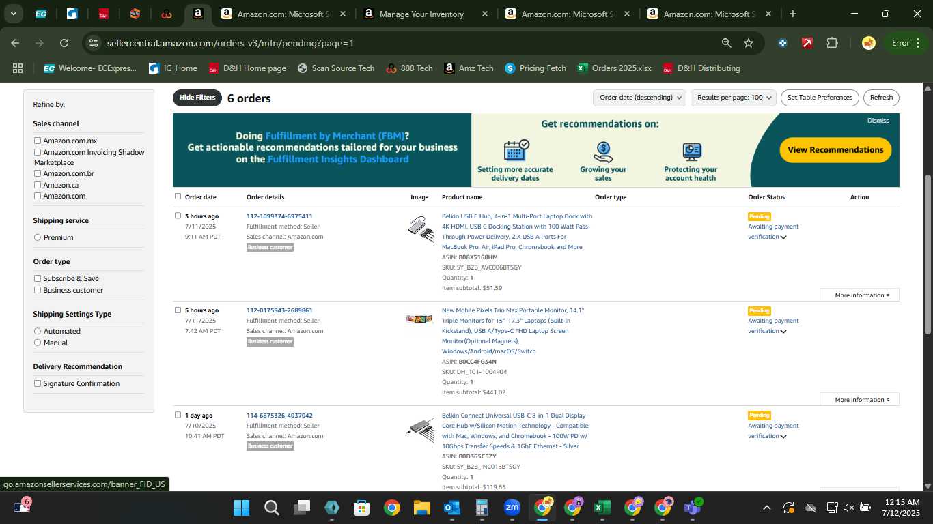Tick the select-all orders header checkbox
This screenshot has height=524, width=933.
point(178,196)
